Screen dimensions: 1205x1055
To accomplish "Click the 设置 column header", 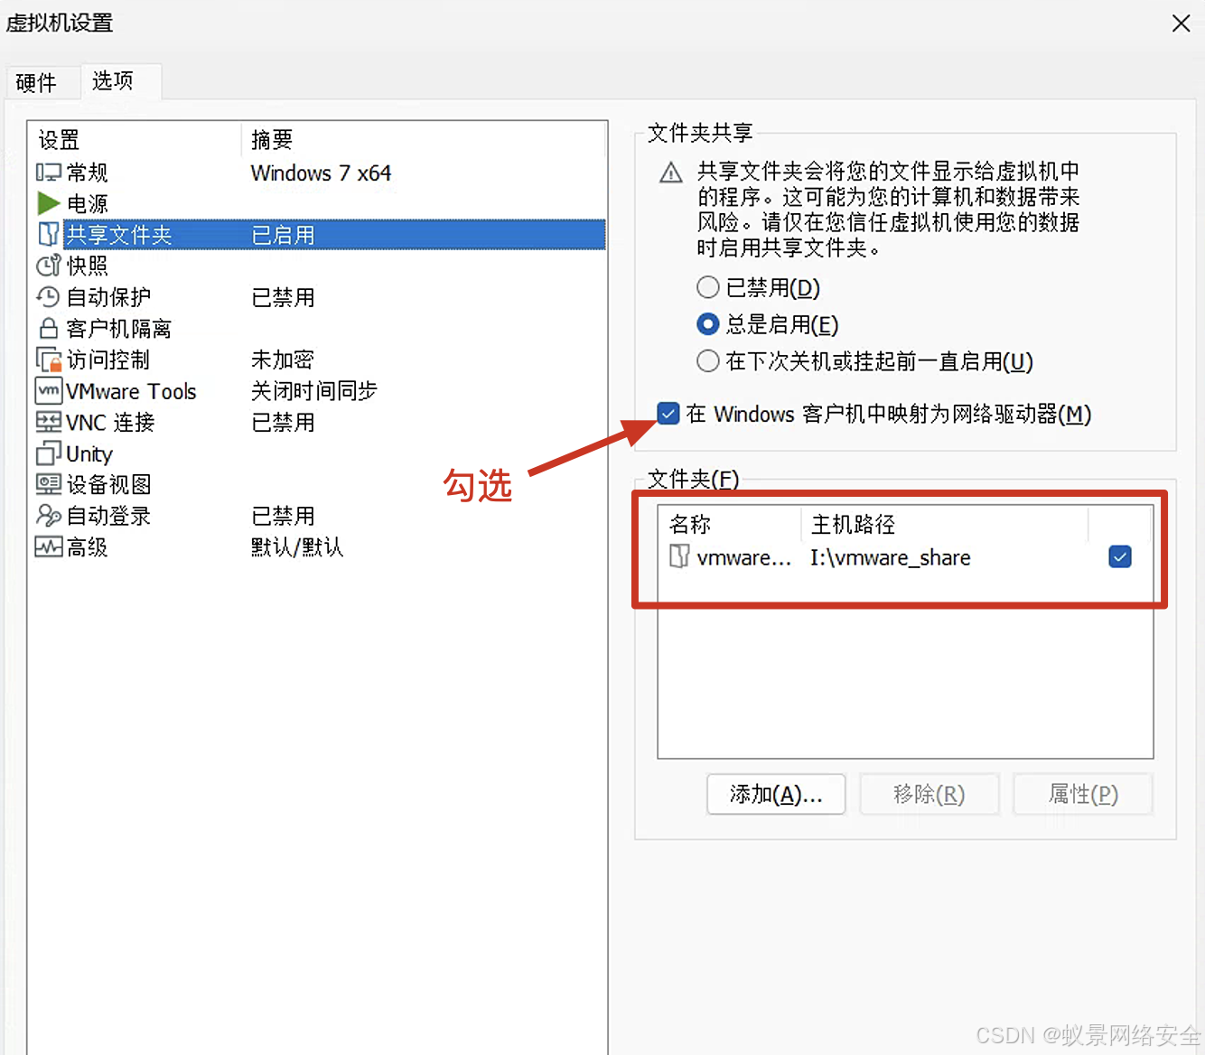I will point(135,140).
